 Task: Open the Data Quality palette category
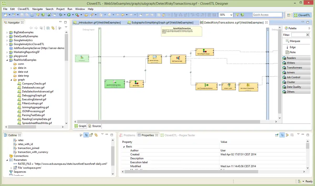(x=297, y=87)
